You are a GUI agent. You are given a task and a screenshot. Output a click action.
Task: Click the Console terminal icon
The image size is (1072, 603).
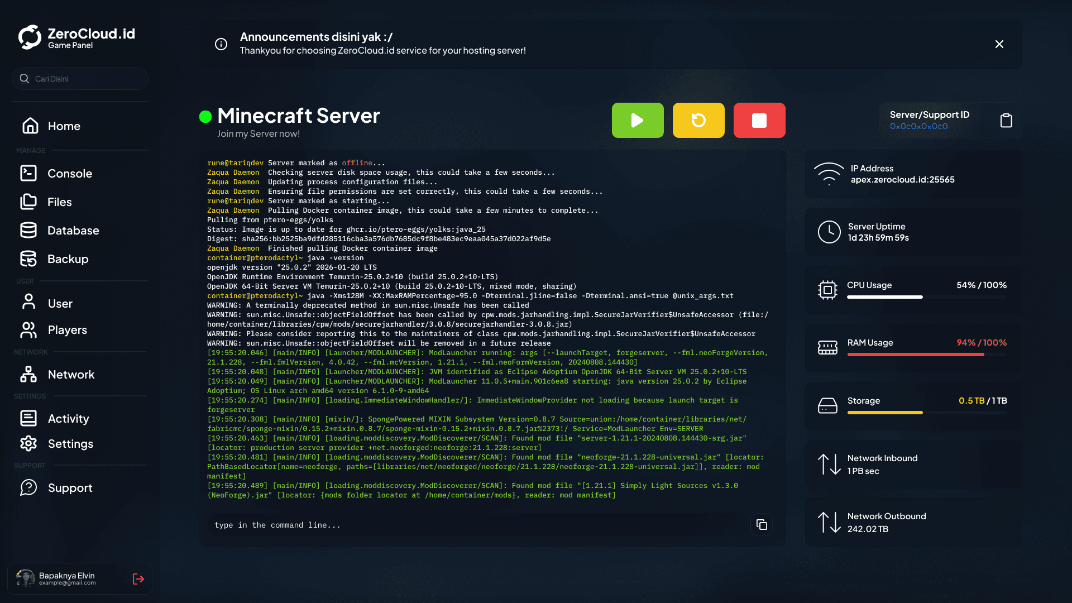coord(28,173)
